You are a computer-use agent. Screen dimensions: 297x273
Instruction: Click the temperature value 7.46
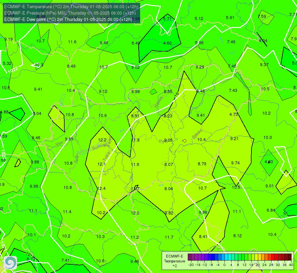231,42
